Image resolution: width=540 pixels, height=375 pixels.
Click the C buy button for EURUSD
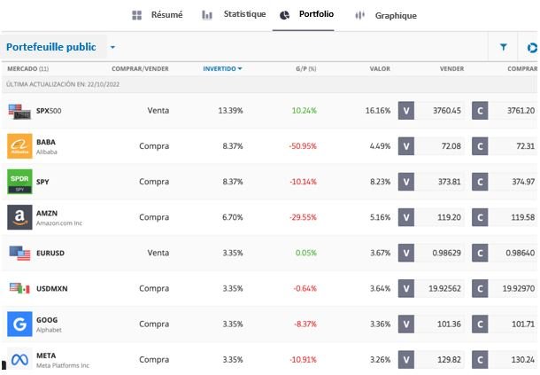point(480,253)
